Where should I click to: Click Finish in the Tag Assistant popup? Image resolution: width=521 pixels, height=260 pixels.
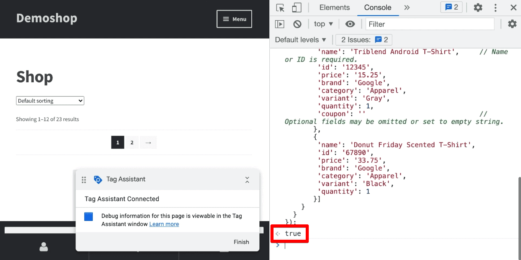(x=241, y=242)
